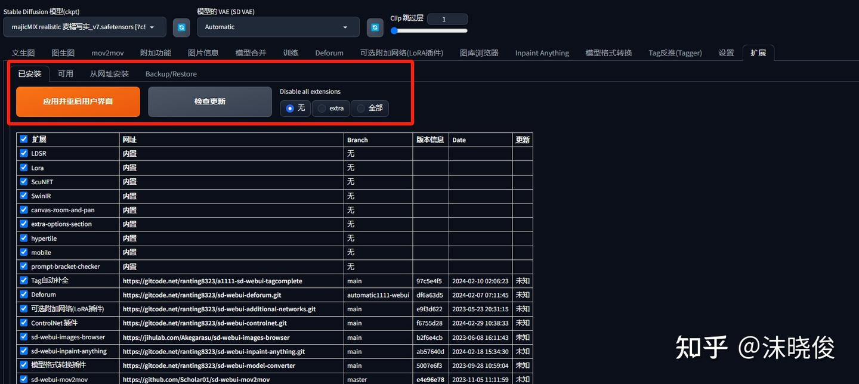Viewport: 859px width, 384px height.
Task: Click the 应用并重启用户界面 button
Action: click(77, 101)
